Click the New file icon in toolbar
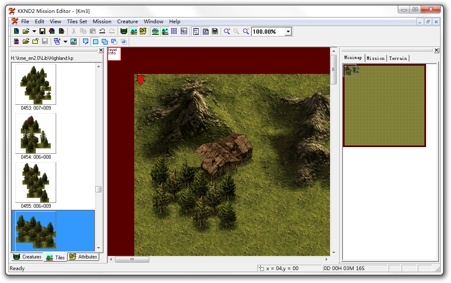 16,31
